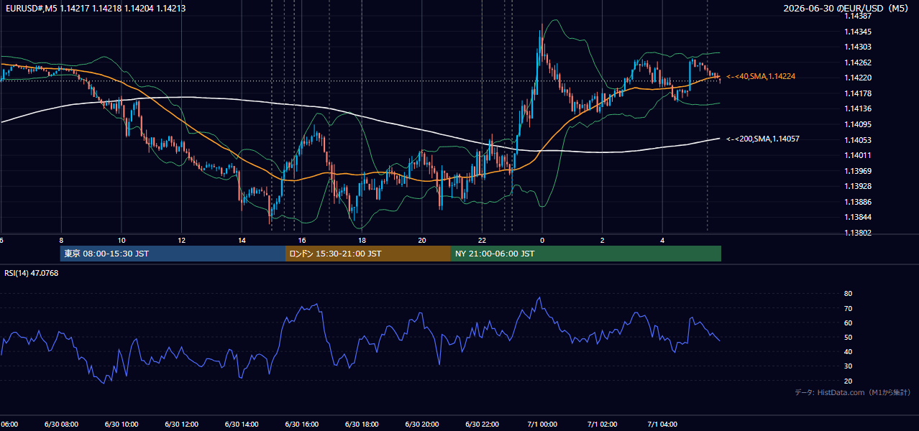The image size is (919, 431).
Task: Click price axis value 1.14095
Action: click(858, 124)
